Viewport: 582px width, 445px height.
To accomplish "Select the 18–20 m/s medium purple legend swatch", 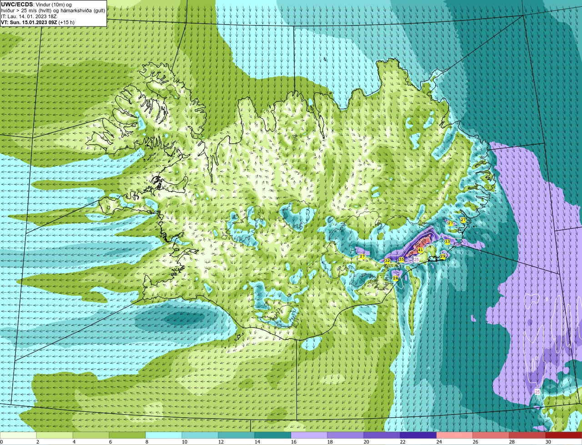I will pyautogui.click(x=346, y=435).
